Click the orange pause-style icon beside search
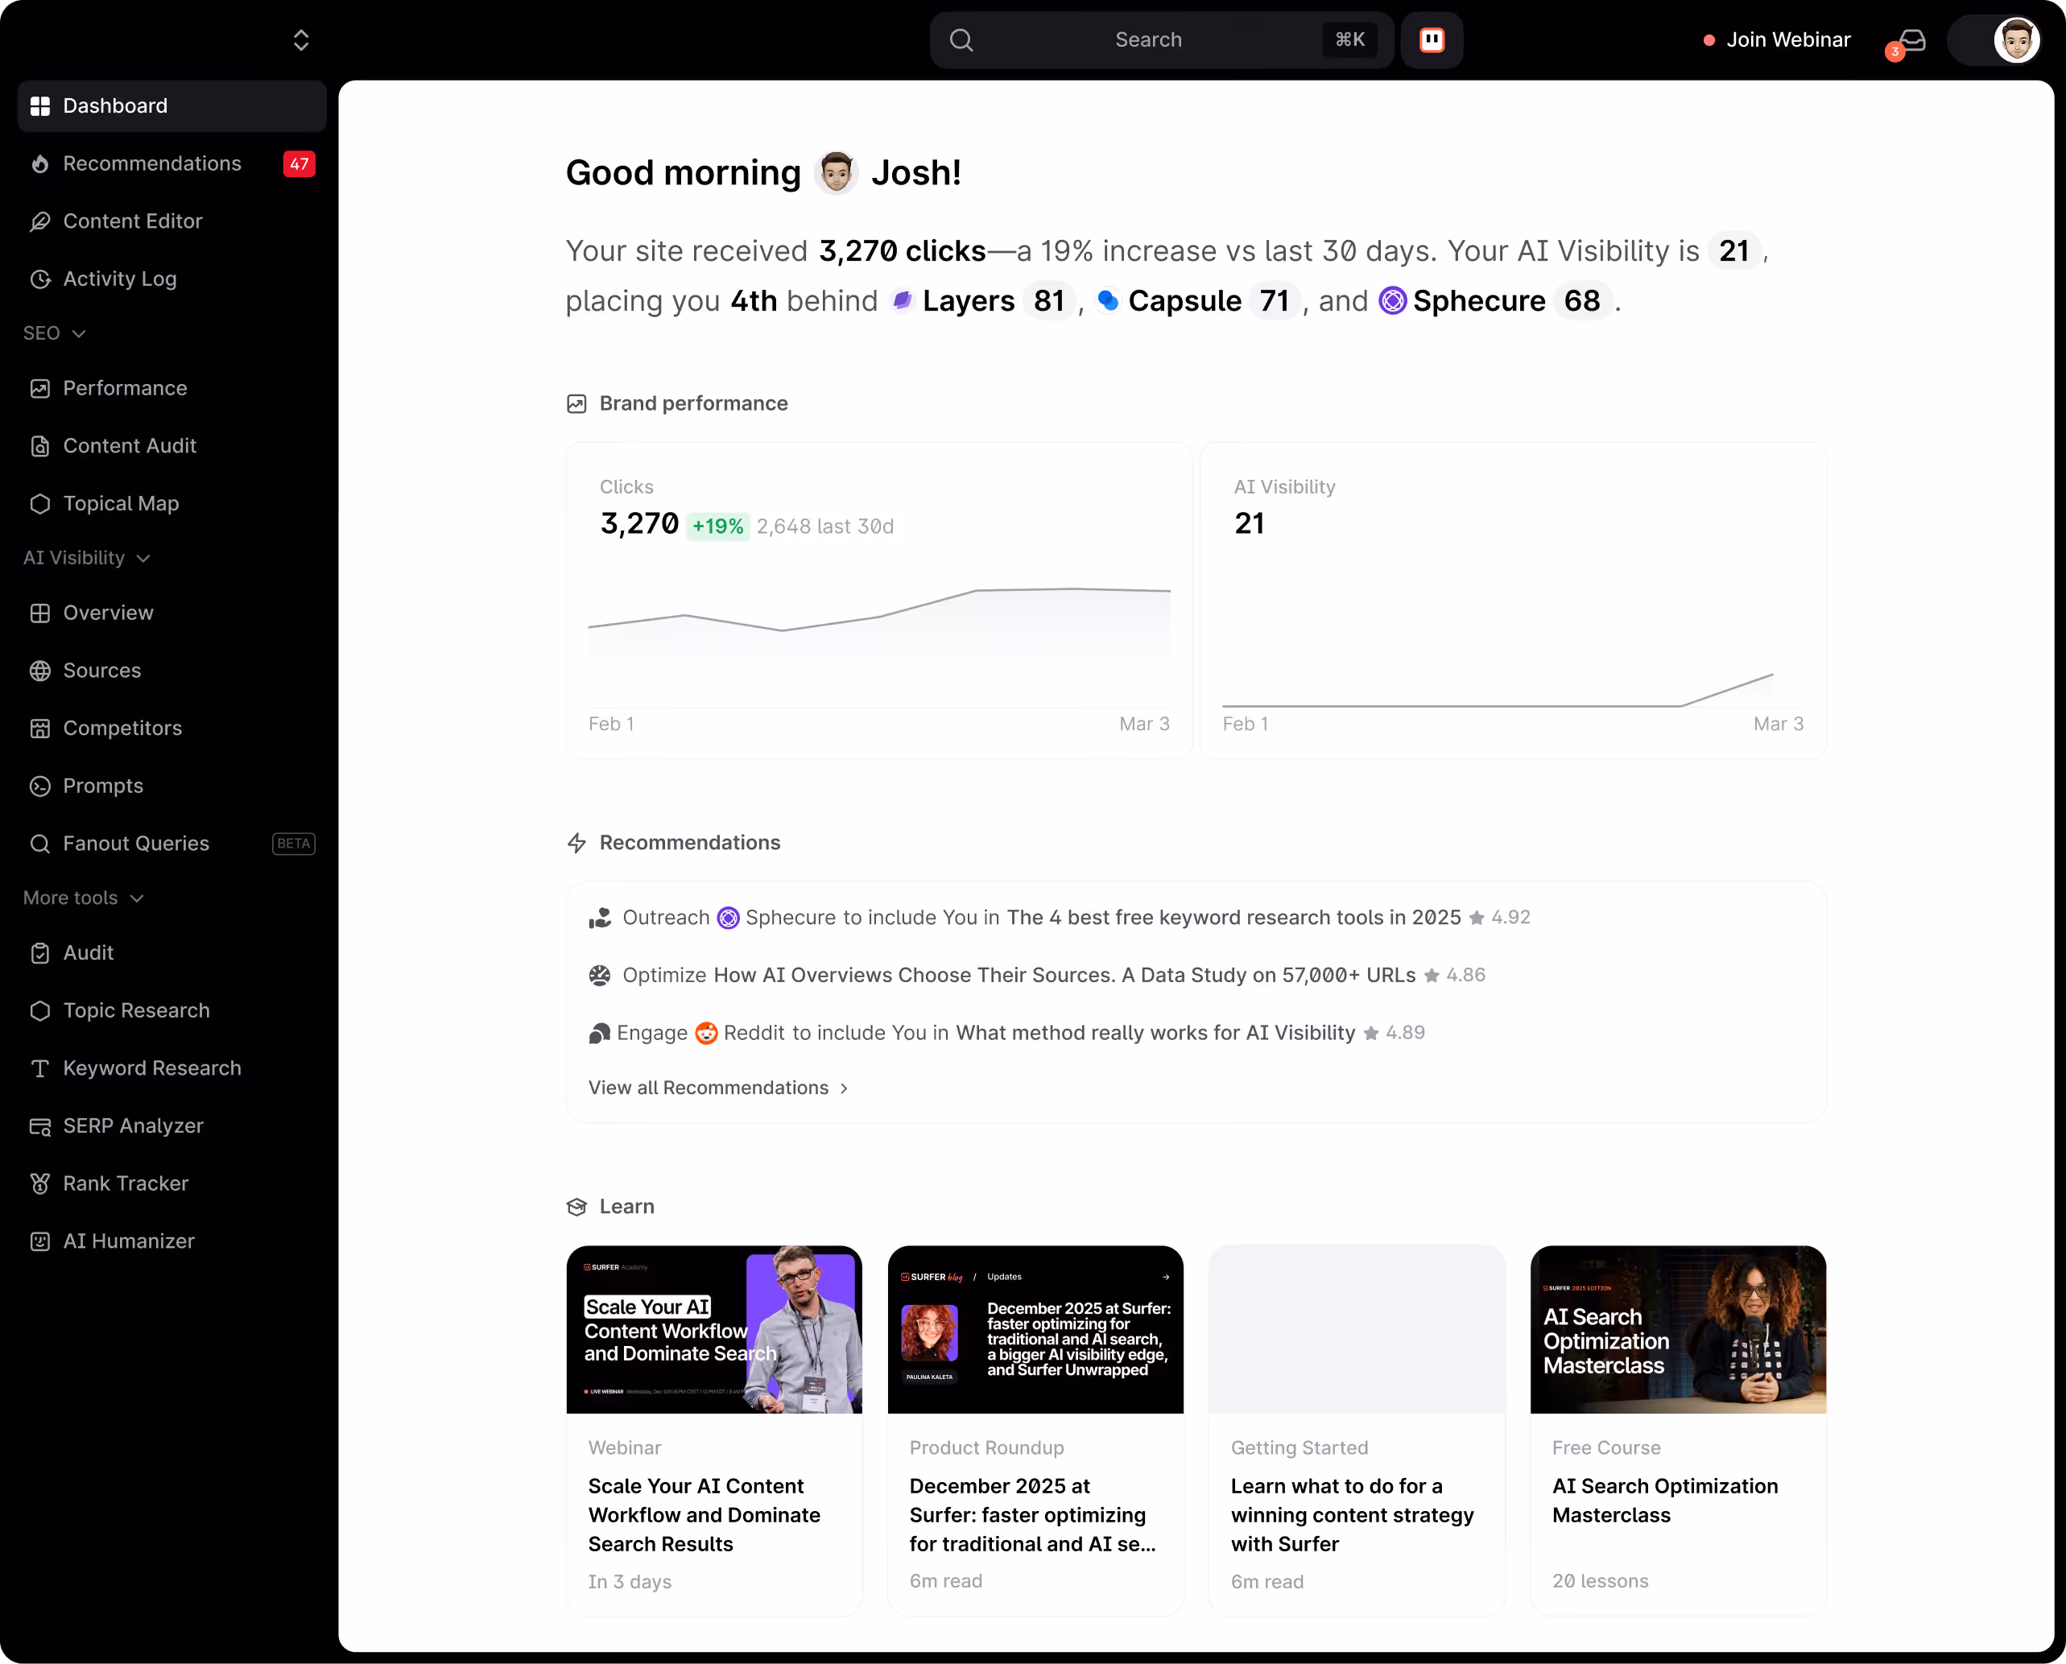 [1432, 40]
